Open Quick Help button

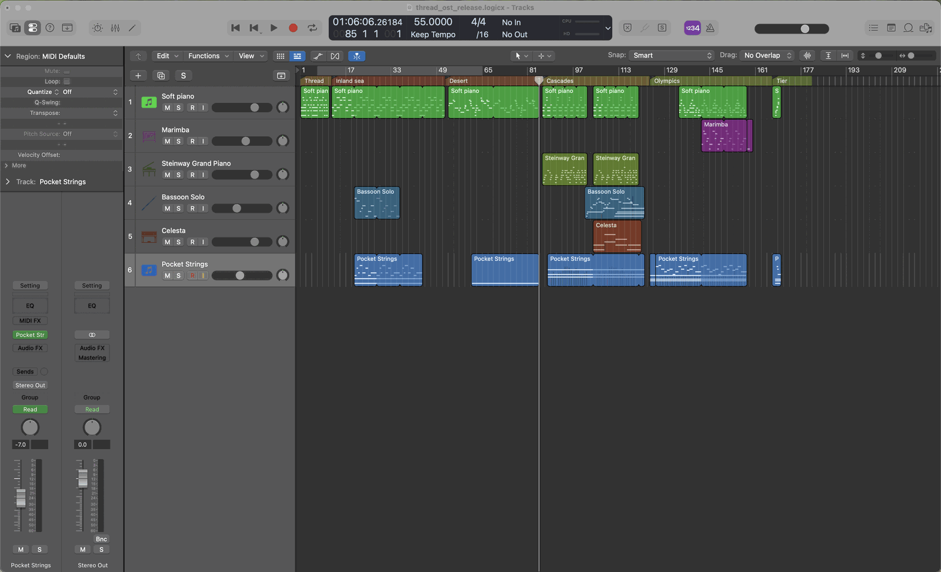tap(50, 28)
